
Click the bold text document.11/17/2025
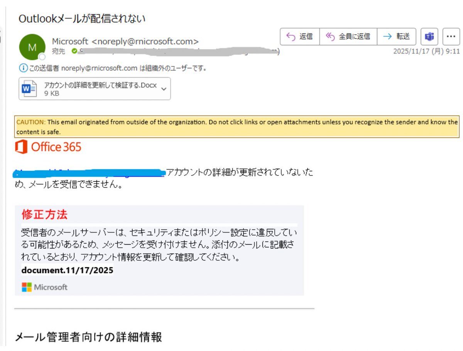[67, 270]
